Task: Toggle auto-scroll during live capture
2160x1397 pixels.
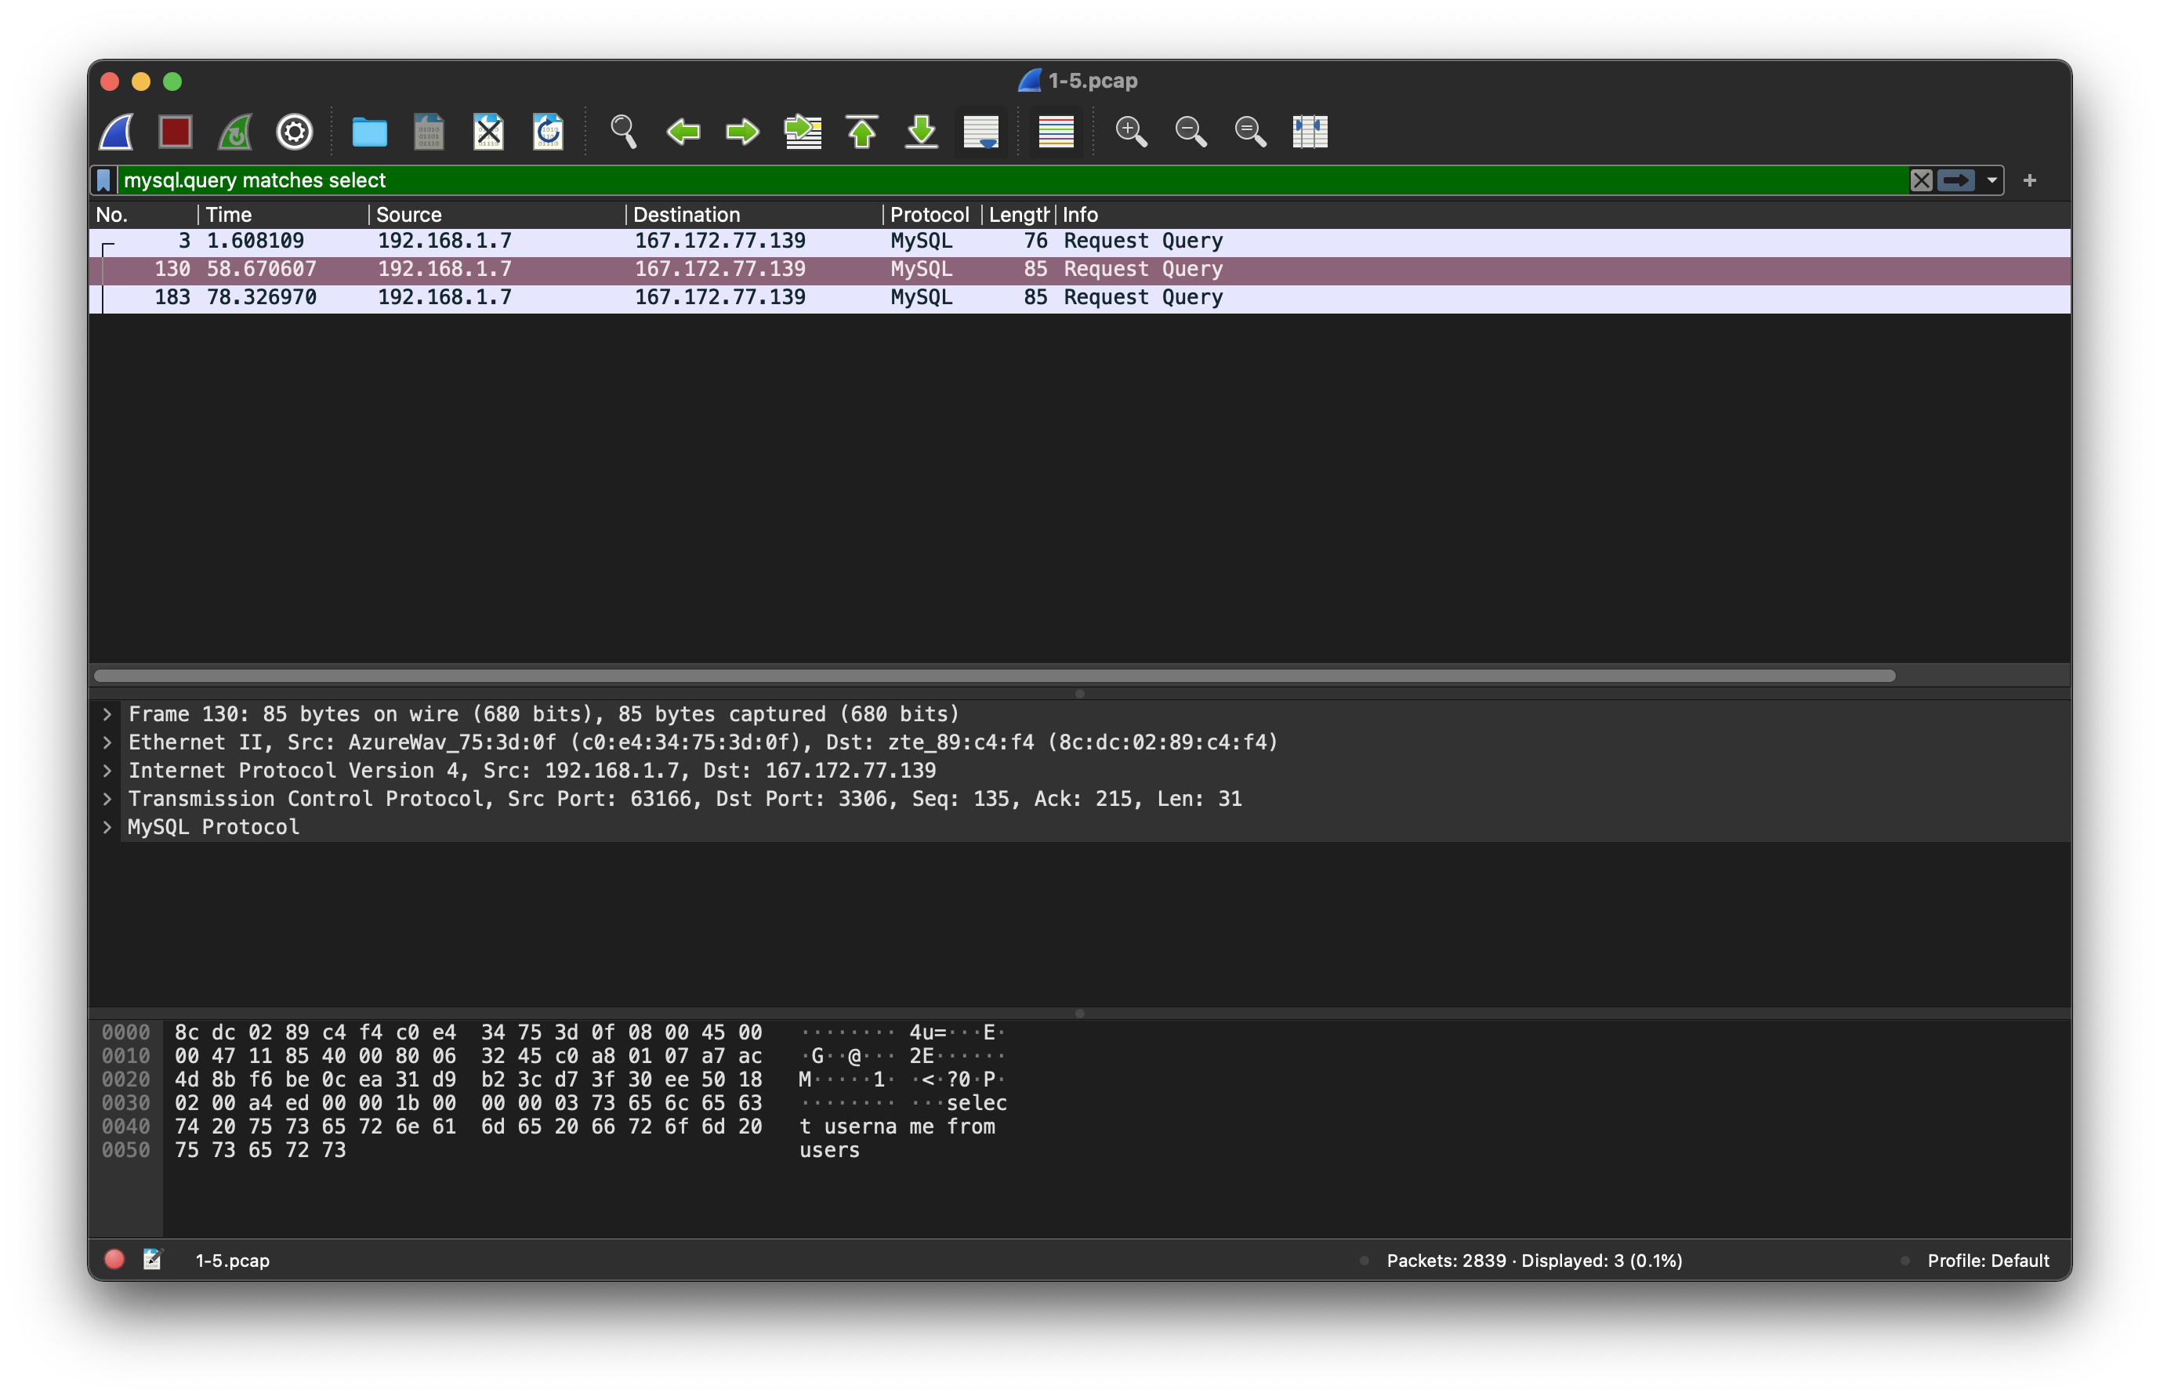Action: 981,132
